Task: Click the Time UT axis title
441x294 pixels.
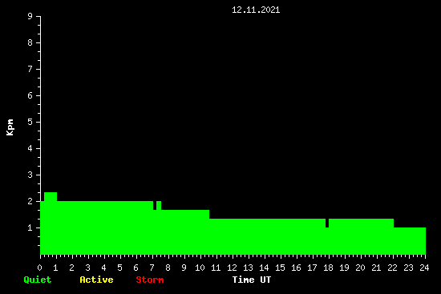Action: [252, 280]
